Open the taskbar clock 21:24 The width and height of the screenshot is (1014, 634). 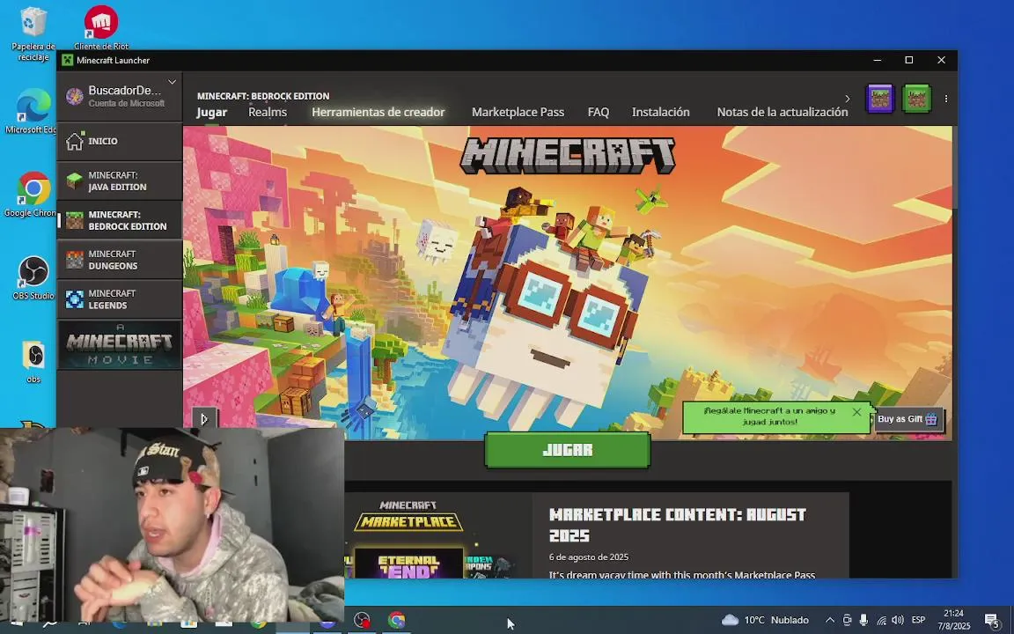pos(954,620)
